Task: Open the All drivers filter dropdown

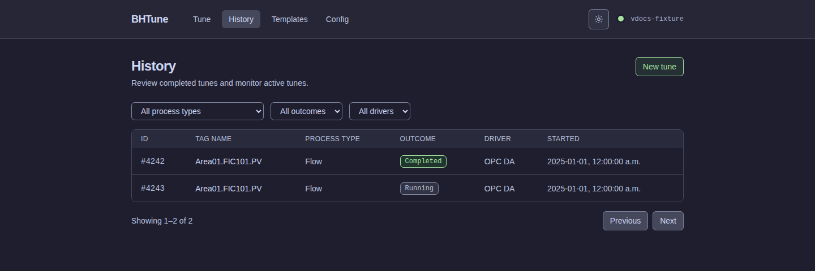Action: click(x=380, y=111)
